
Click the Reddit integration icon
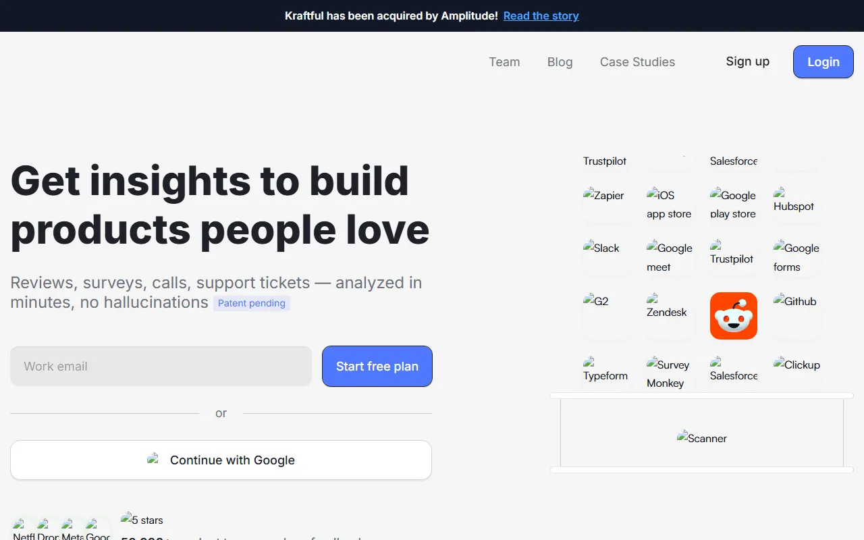(x=733, y=316)
